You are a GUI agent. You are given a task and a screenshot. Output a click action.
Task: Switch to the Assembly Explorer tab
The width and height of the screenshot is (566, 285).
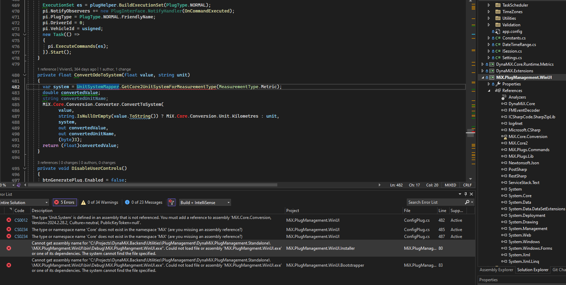496,270
